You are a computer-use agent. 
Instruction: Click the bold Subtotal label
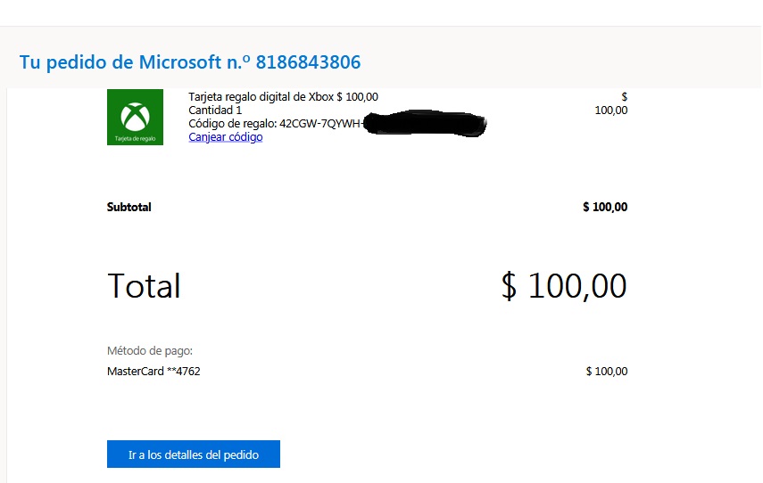(129, 207)
